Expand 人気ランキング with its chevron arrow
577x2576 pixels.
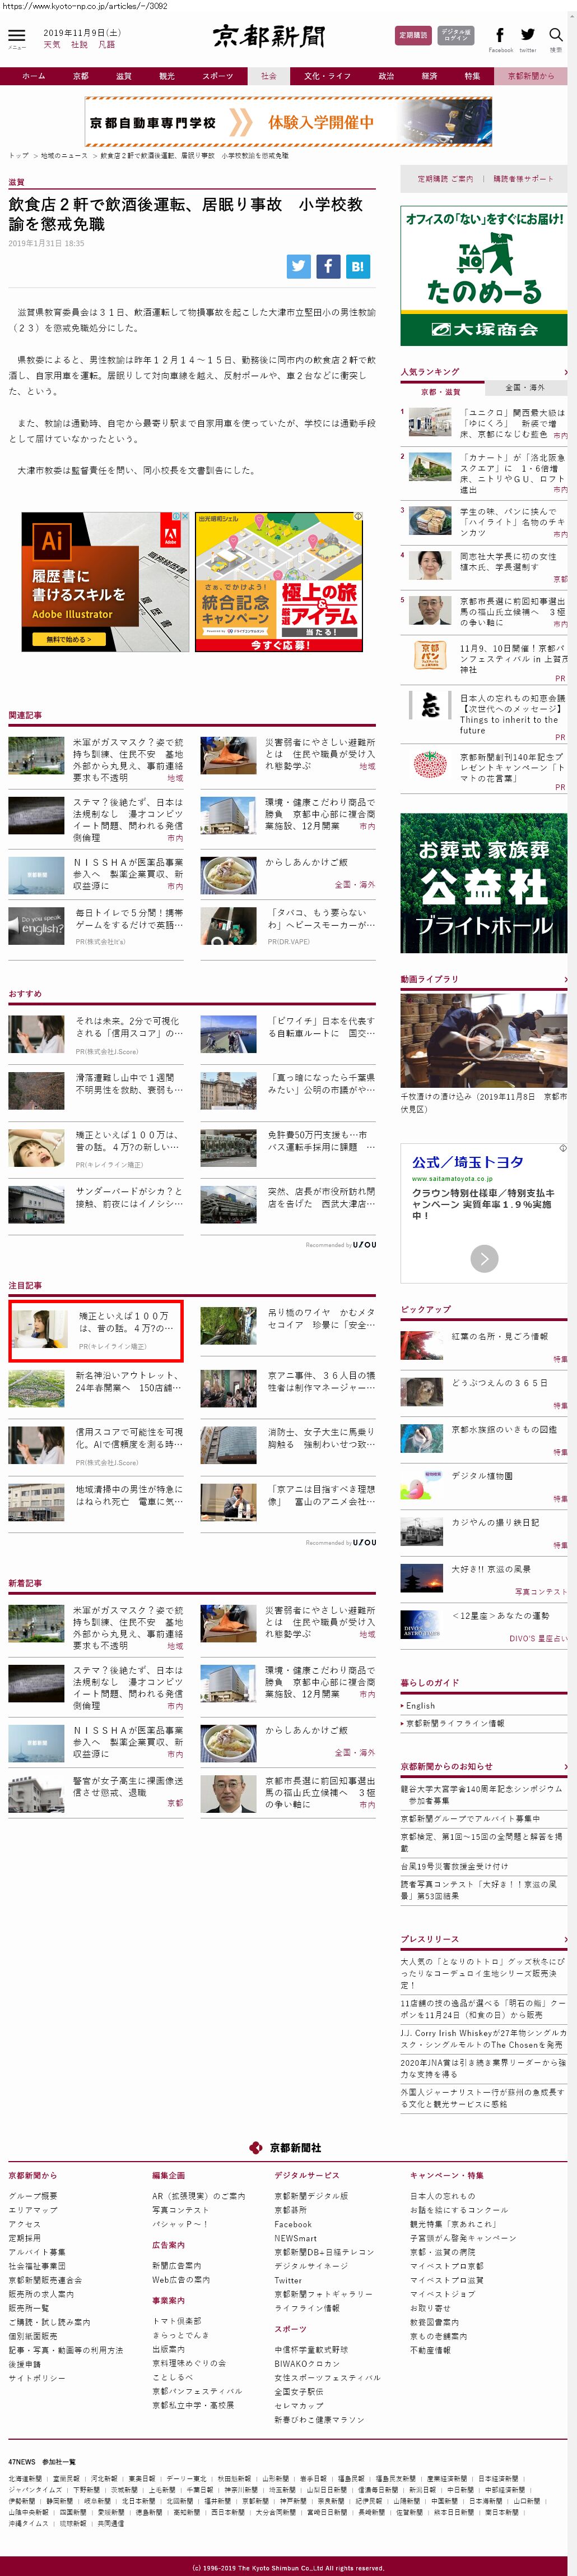[565, 372]
